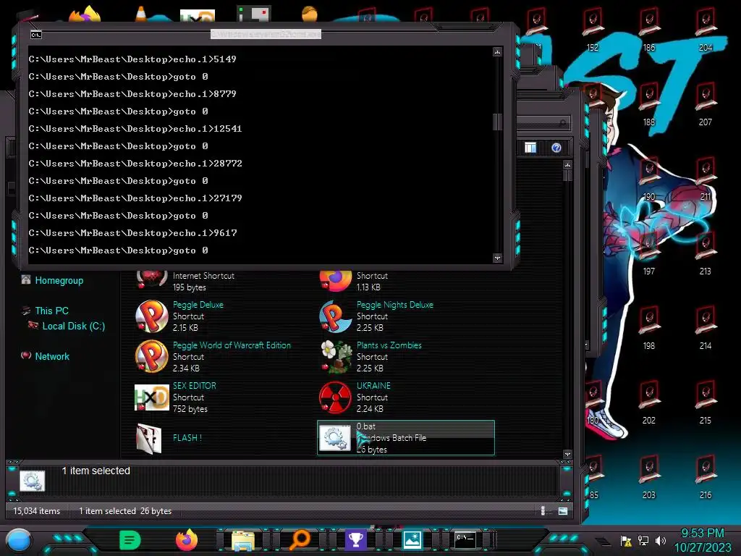The height and width of the screenshot is (556, 741).
Task: Click Command Prompt scroll-down arrow
Action: [x=497, y=258]
